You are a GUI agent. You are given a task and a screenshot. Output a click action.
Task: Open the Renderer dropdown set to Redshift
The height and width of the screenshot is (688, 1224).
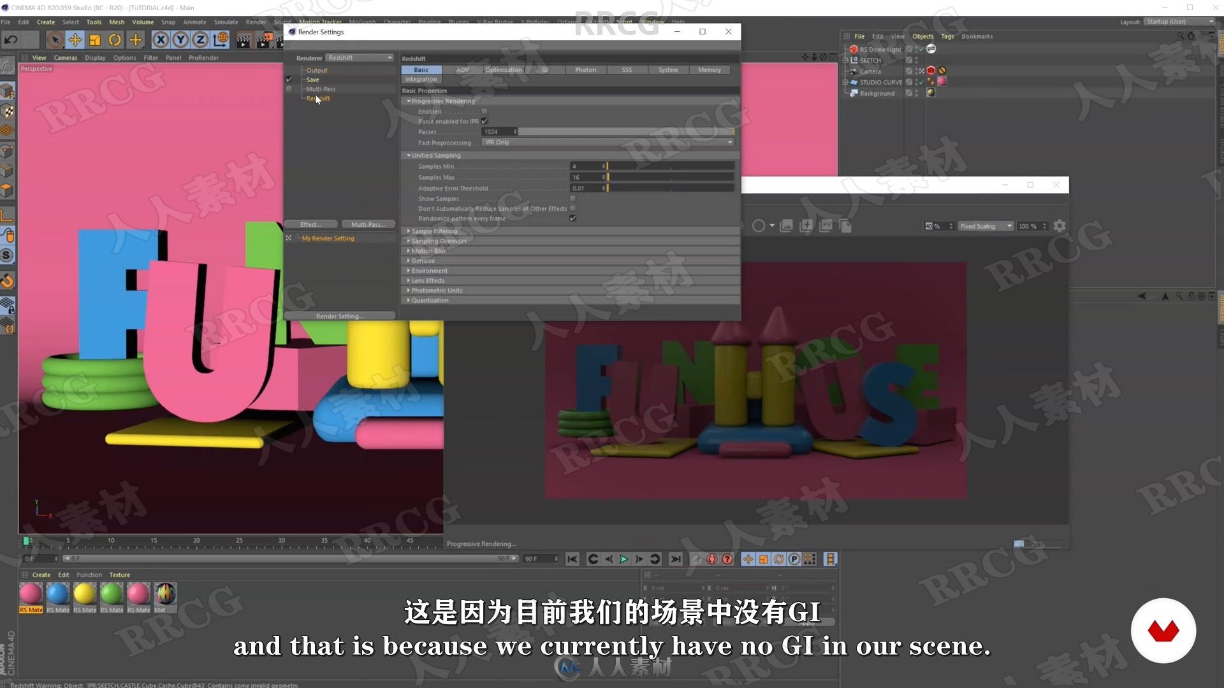(x=360, y=58)
